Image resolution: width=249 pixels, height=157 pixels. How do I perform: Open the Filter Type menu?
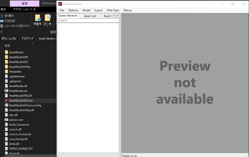(113, 10)
